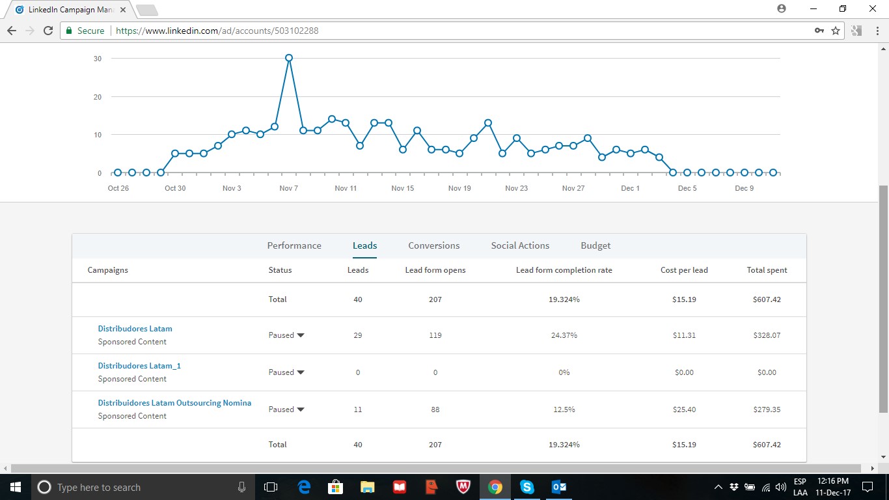The image size is (889, 500).
Task: Click the $11.31 cost per lead value
Action: [684, 335]
